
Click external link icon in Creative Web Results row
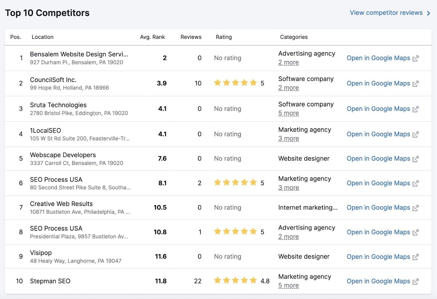coord(415,208)
